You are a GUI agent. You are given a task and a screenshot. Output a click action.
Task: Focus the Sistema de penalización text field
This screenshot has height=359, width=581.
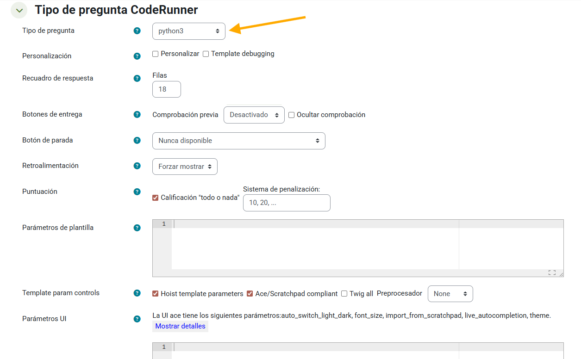pos(286,203)
